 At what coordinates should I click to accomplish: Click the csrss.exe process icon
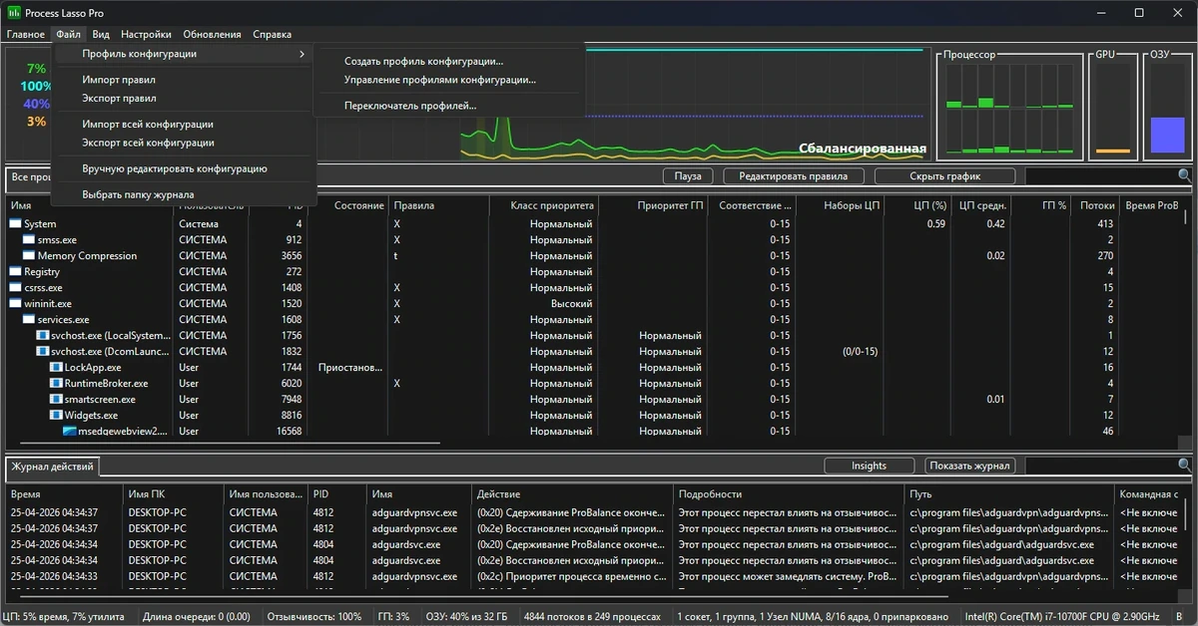pyautogui.click(x=15, y=288)
